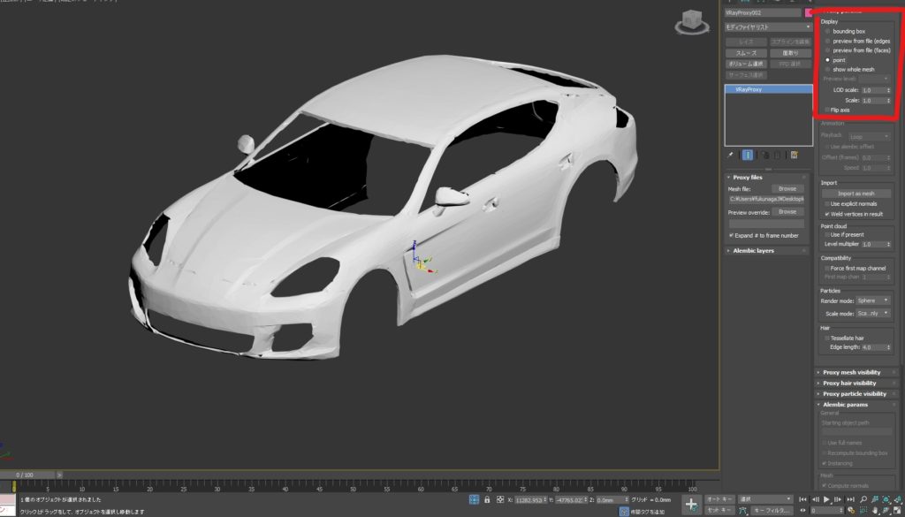Select the show whole mesh radio option
The height and width of the screenshot is (517, 905).
(827, 69)
